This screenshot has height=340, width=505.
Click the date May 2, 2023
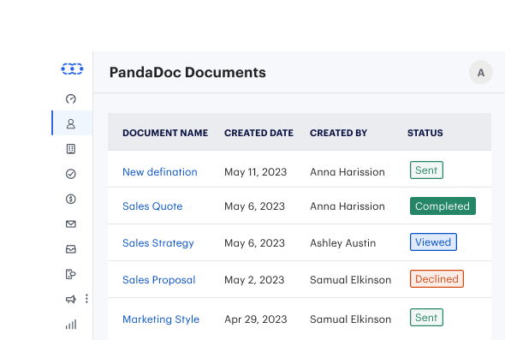click(x=254, y=280)
